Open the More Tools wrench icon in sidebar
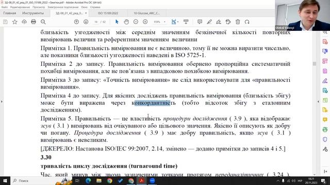The image size is (330, 185). [x=325, y=149]
